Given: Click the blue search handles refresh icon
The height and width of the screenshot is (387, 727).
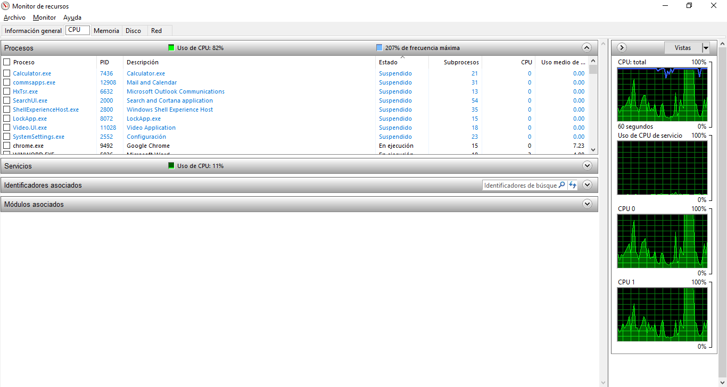Looking at the screenshot, I should coord(573,185).
